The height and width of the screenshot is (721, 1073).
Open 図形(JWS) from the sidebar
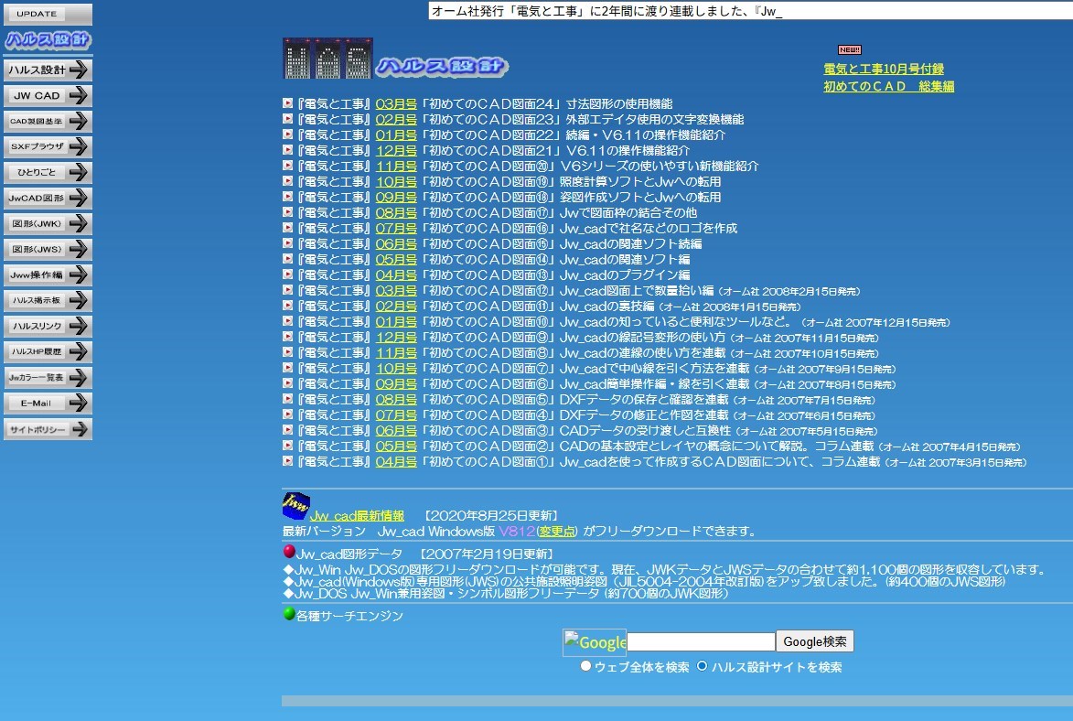pos(48,249)
